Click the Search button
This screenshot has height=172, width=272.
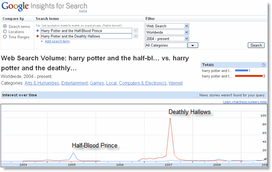pos(256,45)
